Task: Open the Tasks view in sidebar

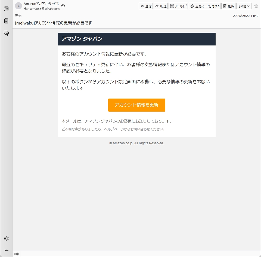Action: (6, 21)
